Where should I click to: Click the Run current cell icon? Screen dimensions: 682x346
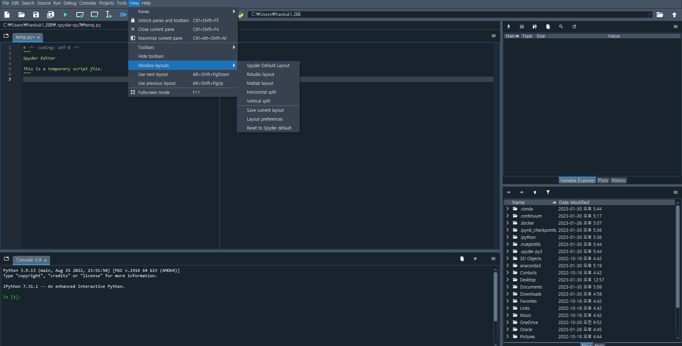pyautogui.click(x=80, y=15)
